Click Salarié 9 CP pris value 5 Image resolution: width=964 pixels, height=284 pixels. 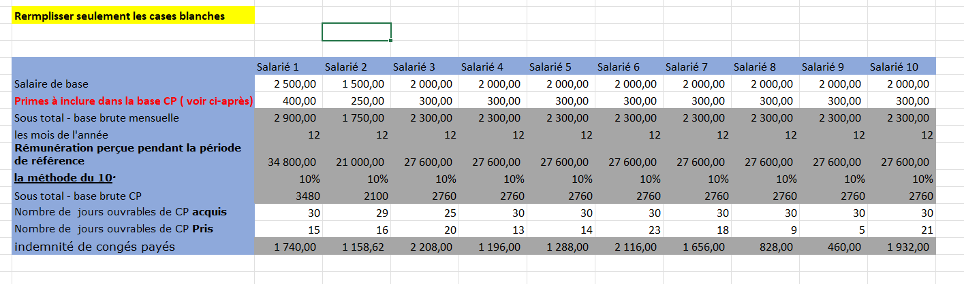point(862,230)
